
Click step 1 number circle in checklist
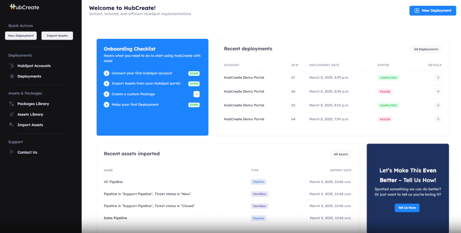coord(106,73)
